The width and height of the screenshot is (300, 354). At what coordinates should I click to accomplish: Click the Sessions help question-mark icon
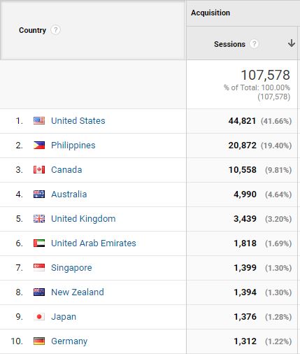pyautogui.click(x=254, y=44)
